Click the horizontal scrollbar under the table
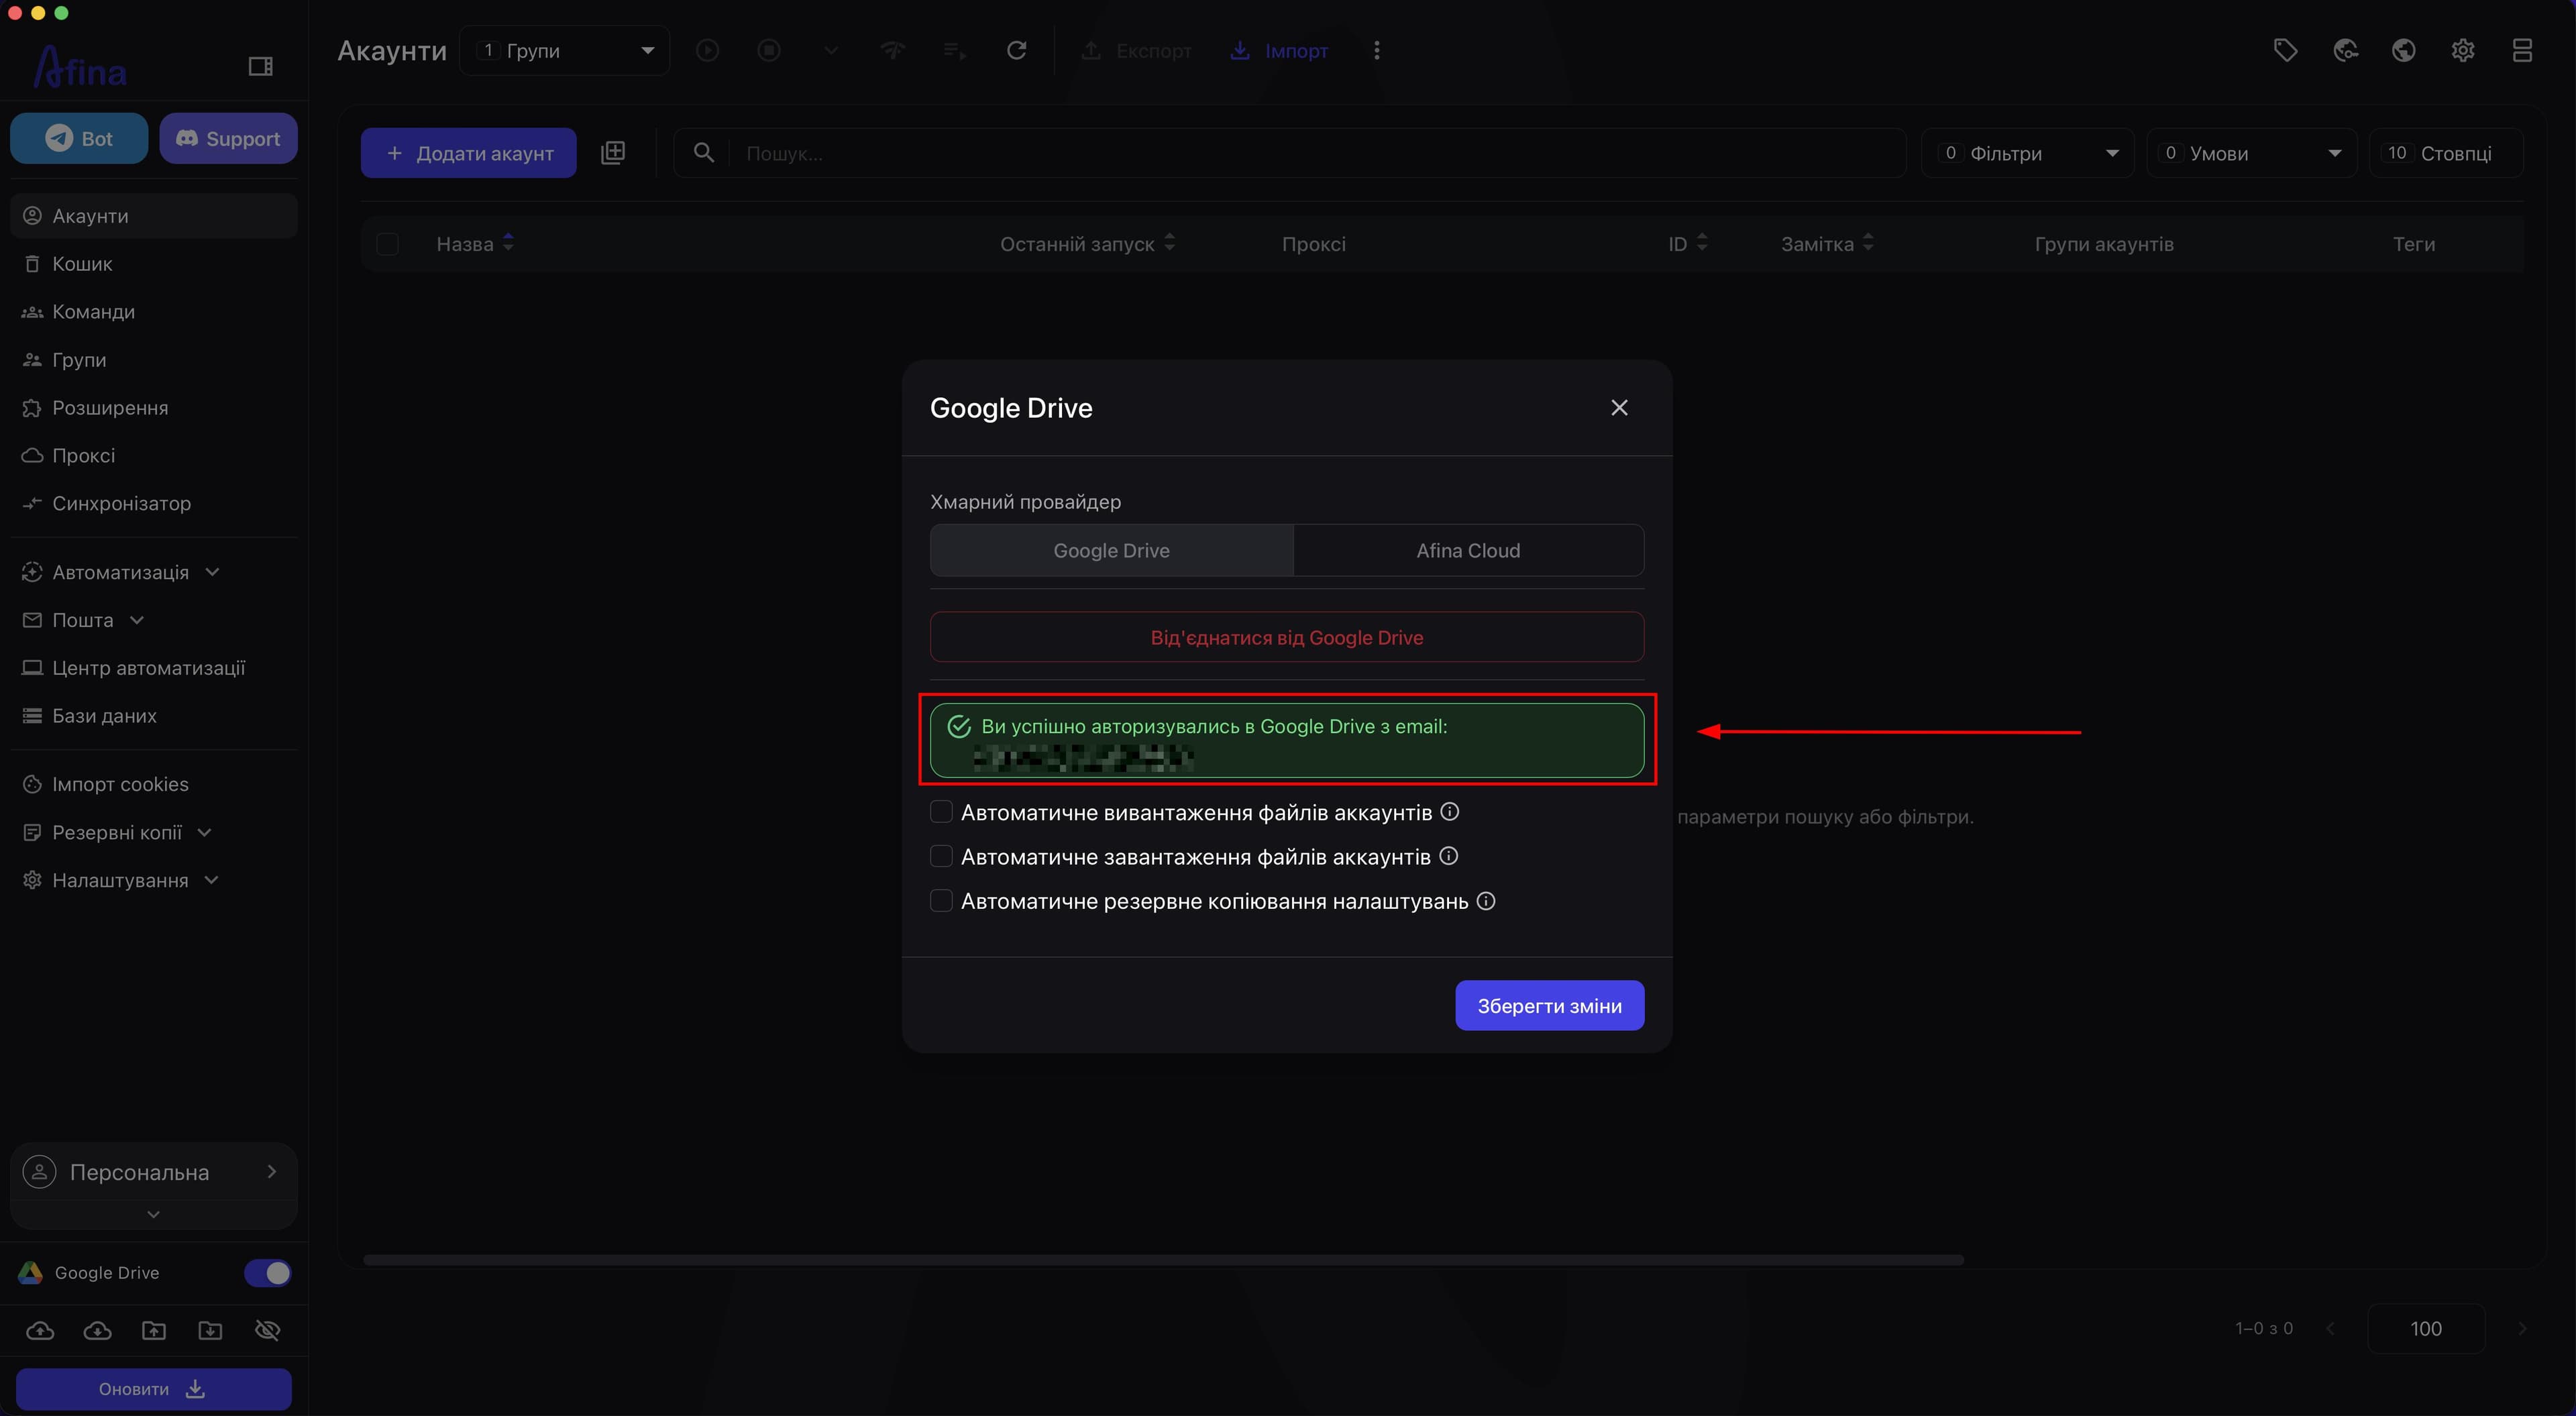The height and width of the screenshot is (1416, 2576). [x=1164, y=1260]
